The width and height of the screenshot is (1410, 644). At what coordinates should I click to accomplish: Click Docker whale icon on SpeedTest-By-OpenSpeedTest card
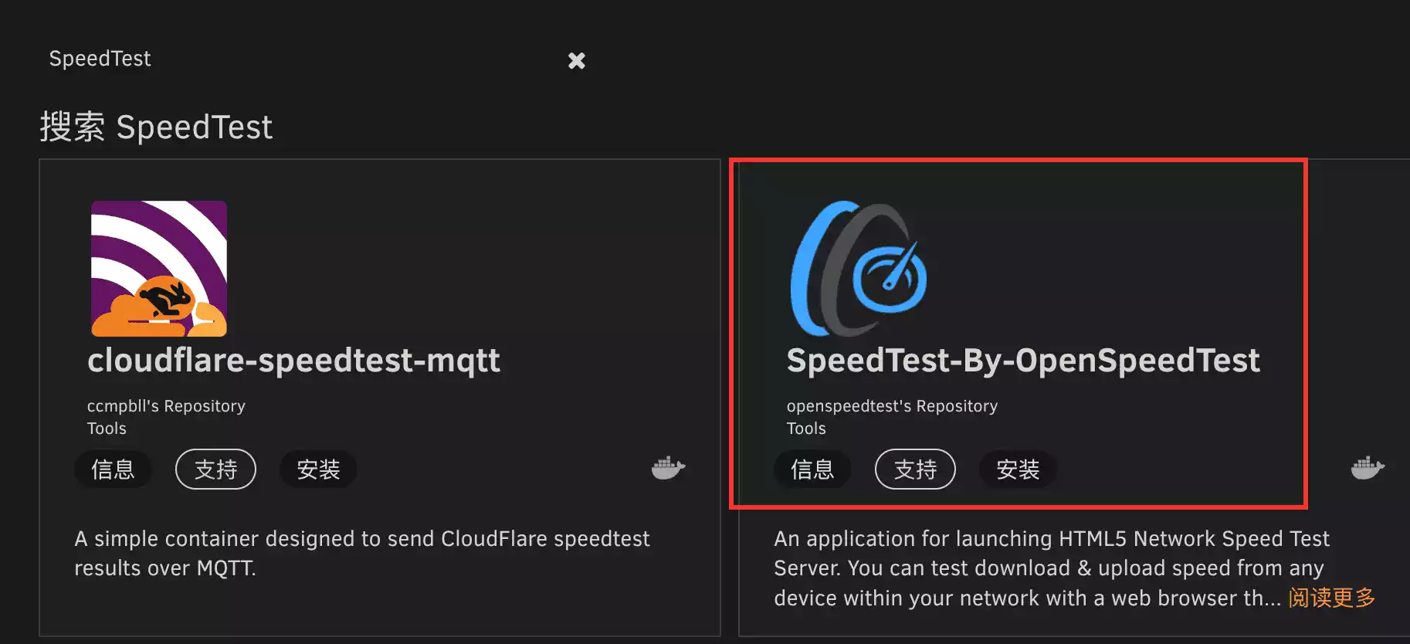pos(1367,468)
